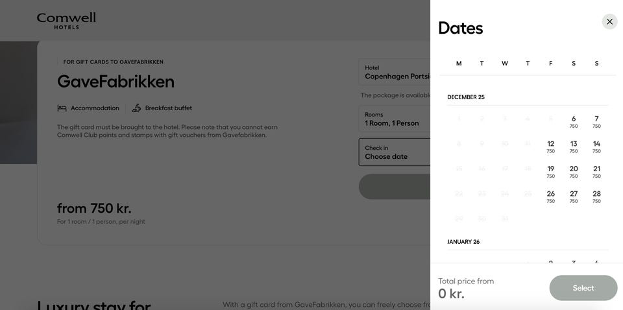Pick December 28 in the calendar
This screenshot has height=310, width=623.
coord(596,197)
